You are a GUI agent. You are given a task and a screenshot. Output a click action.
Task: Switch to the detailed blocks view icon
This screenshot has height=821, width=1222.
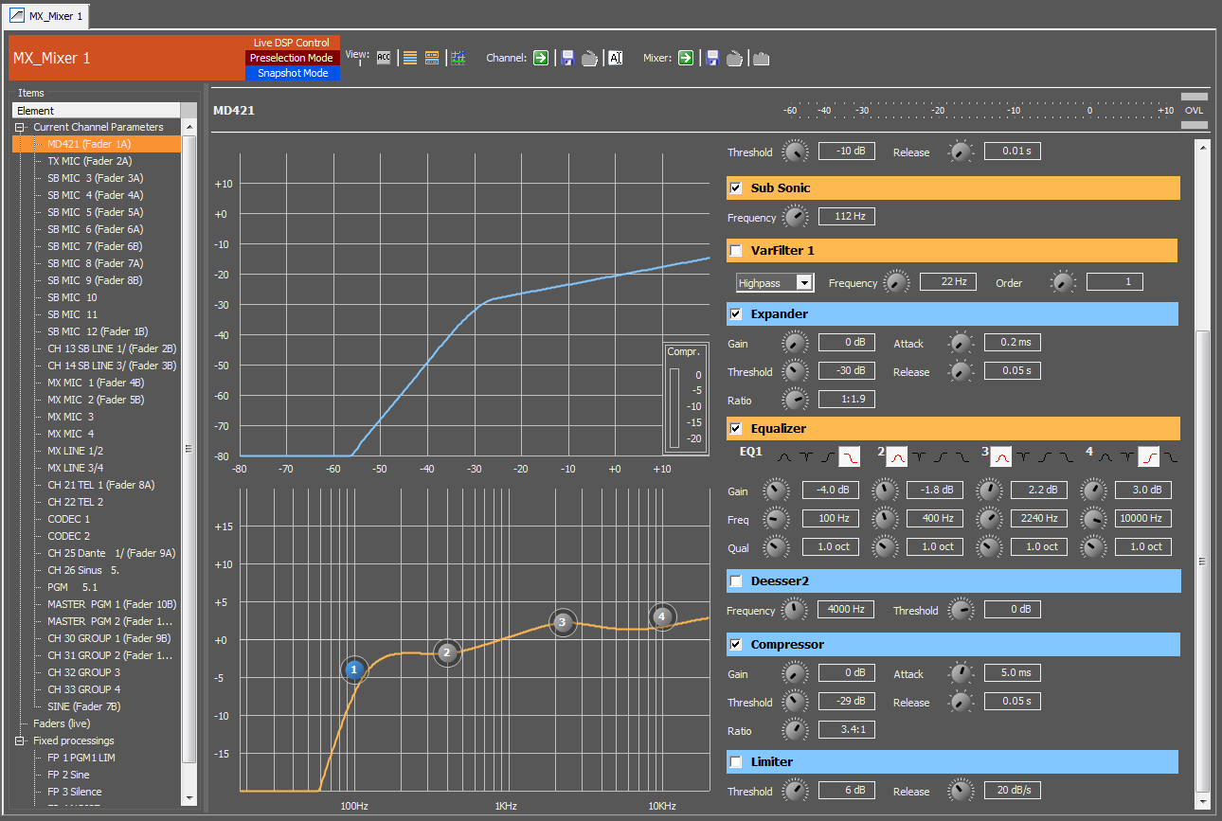click(432, 58)
